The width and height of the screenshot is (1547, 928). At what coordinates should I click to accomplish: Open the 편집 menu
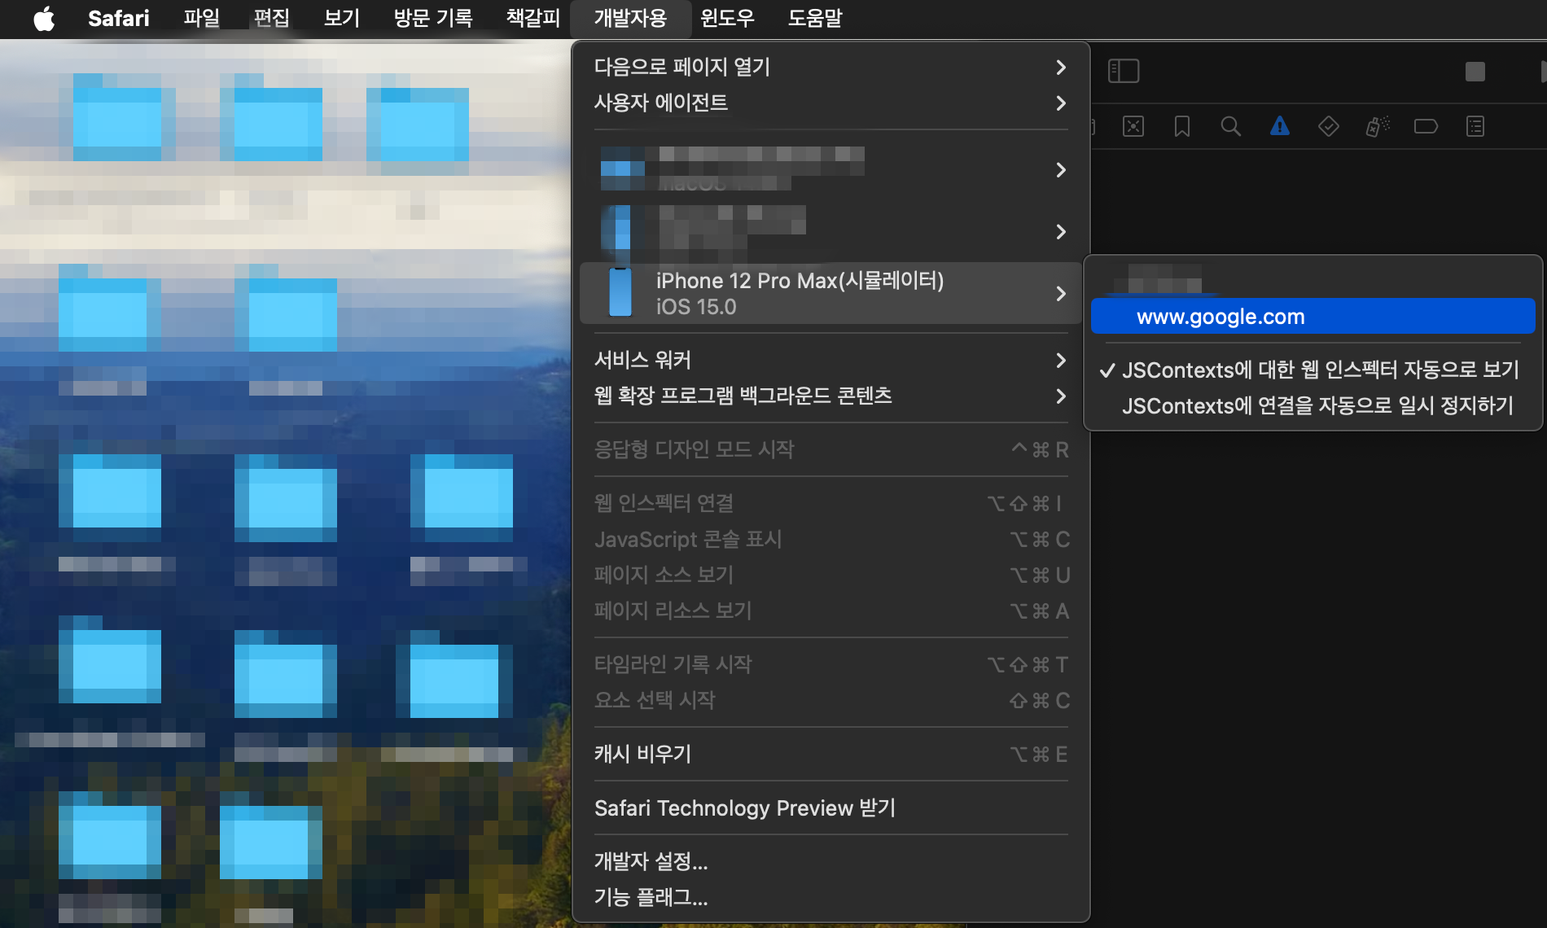pos(271,18)
